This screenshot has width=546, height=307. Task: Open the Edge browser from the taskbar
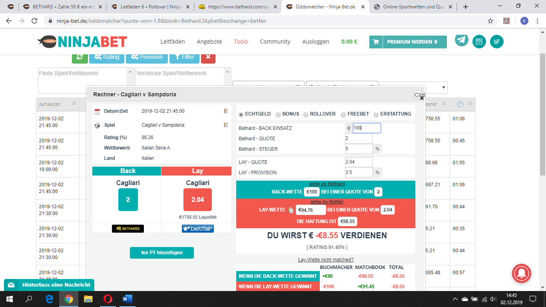pos(50,299)
